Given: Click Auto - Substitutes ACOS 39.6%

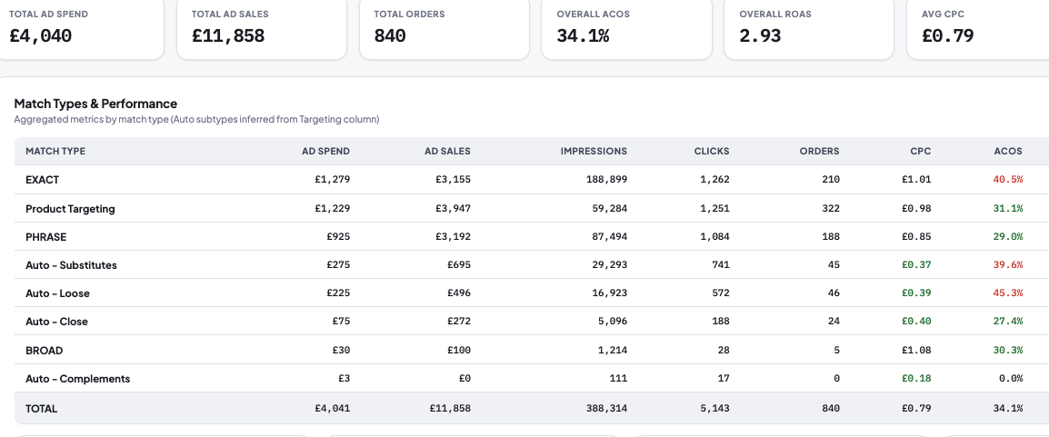Looking at the screenshot, I should pyautogui.click(x=1008, y=265).
